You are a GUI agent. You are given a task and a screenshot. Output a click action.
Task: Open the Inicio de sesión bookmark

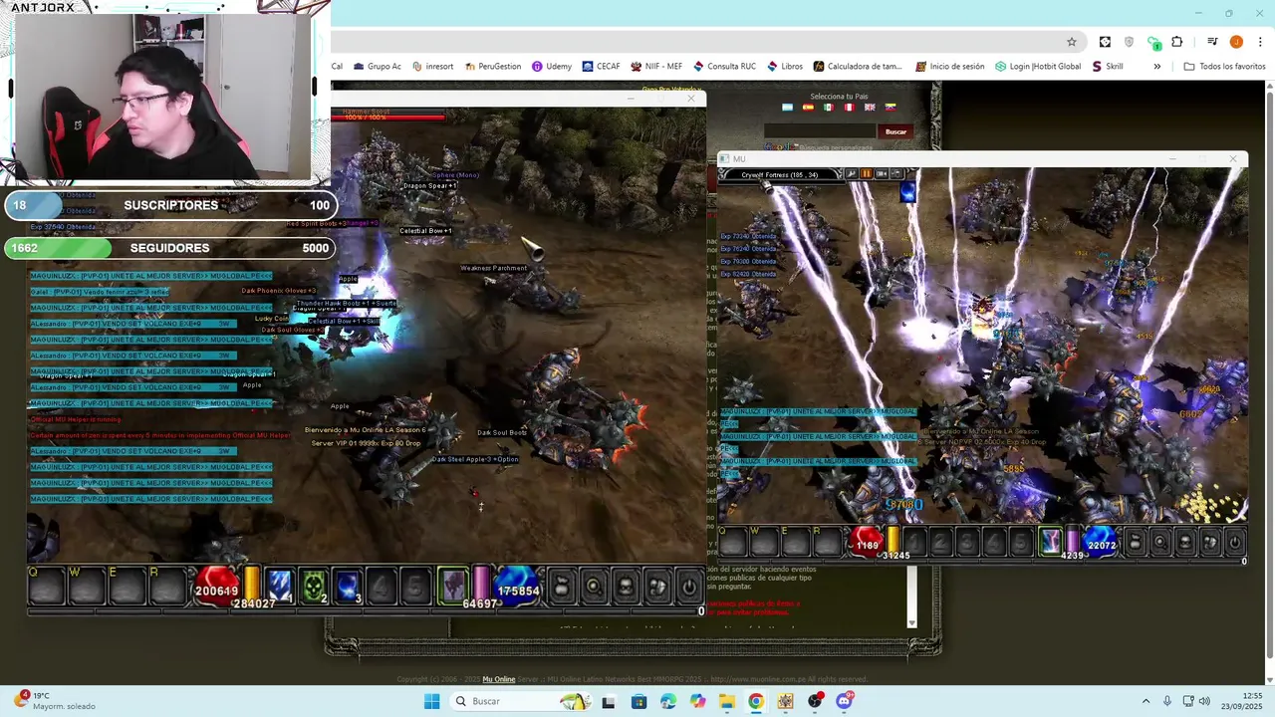[950, 67]
